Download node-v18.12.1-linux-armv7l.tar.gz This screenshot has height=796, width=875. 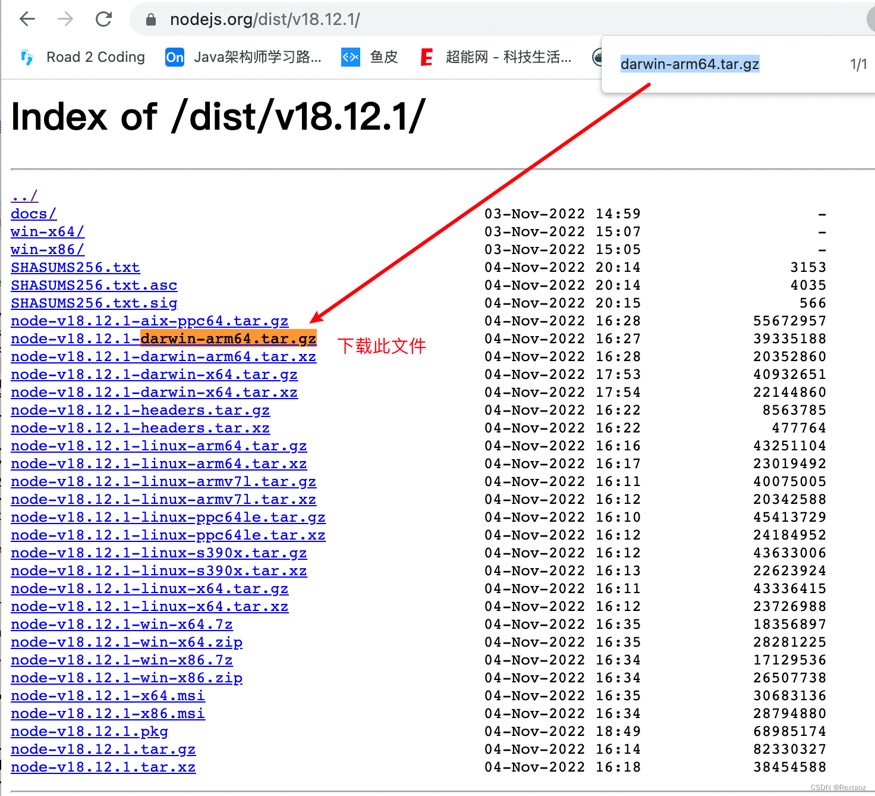[163, 481]
